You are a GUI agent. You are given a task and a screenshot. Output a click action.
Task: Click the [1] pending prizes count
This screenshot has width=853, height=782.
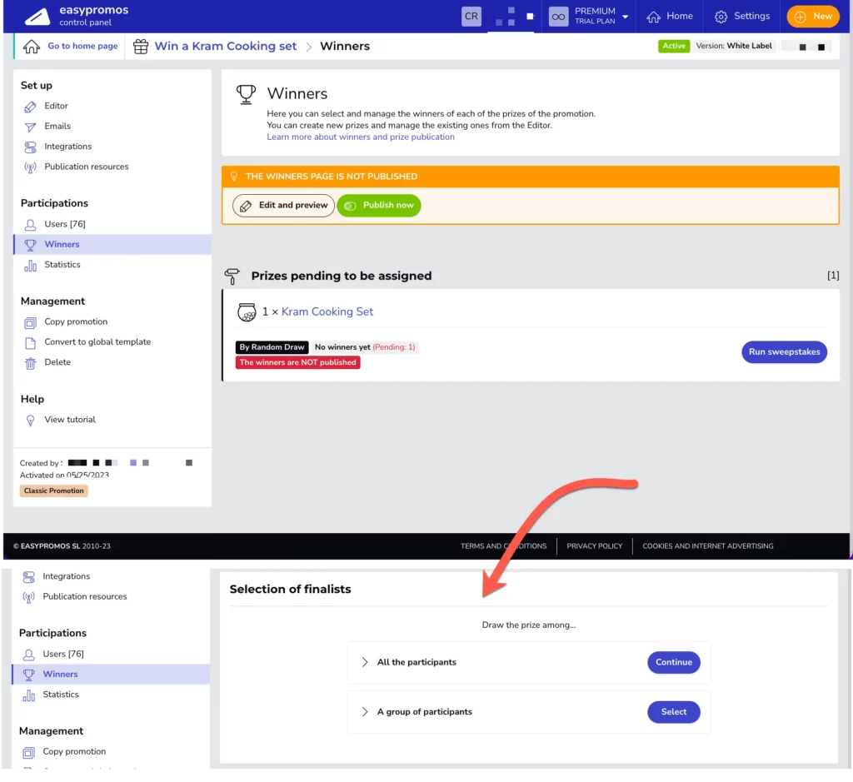[833, 275]
